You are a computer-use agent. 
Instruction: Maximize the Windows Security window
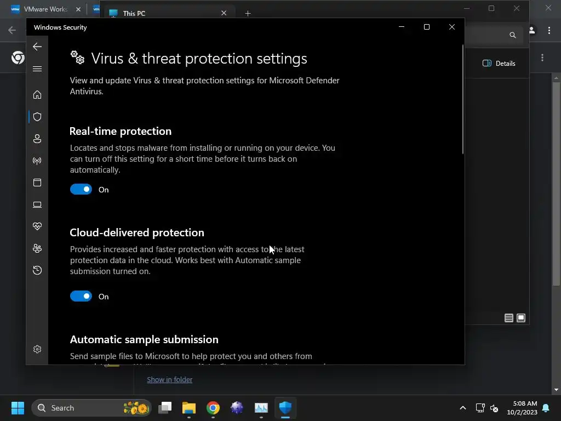pos(426,27)
